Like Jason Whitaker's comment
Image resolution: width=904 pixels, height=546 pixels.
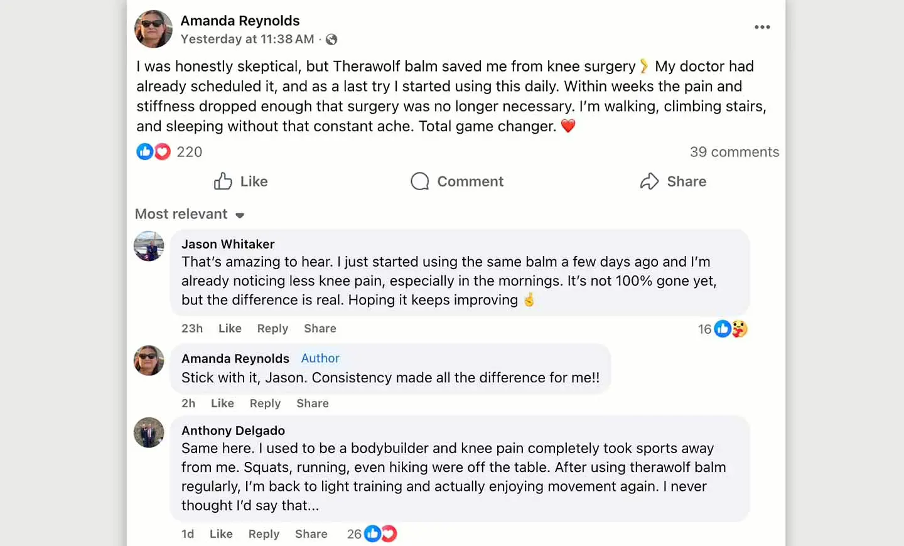(230, 328)
